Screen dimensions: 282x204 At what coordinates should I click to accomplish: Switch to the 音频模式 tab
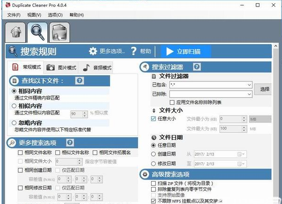point(97,68)
